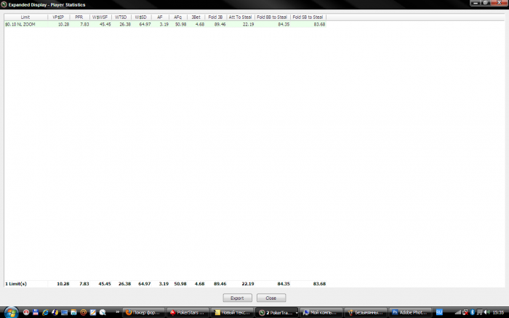
Task: Click the orange @ mail quick launch icon
Action: 84,312
